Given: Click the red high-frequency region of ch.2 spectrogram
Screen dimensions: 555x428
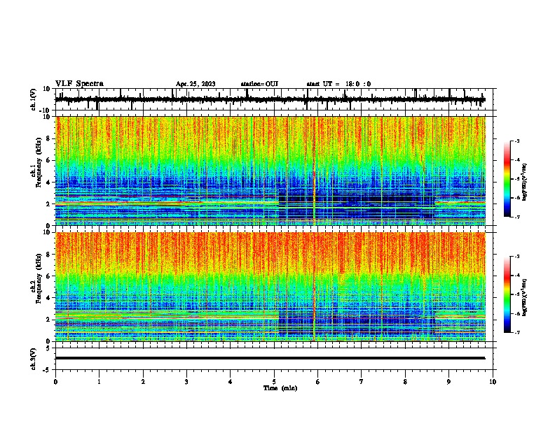Looking at the screenshot, I should click(270, 252).
